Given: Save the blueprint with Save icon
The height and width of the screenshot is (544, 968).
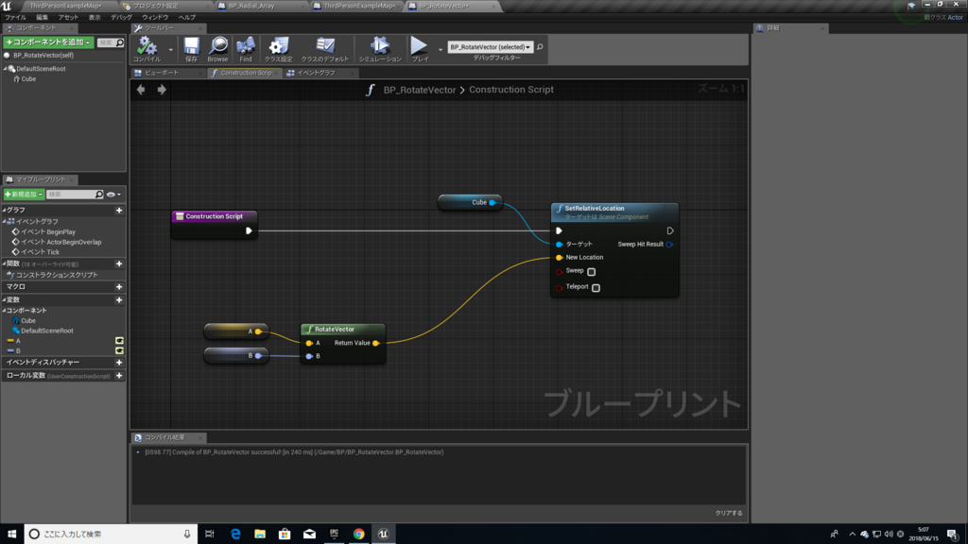Looking at the screenshot, I should pos(191,49).
